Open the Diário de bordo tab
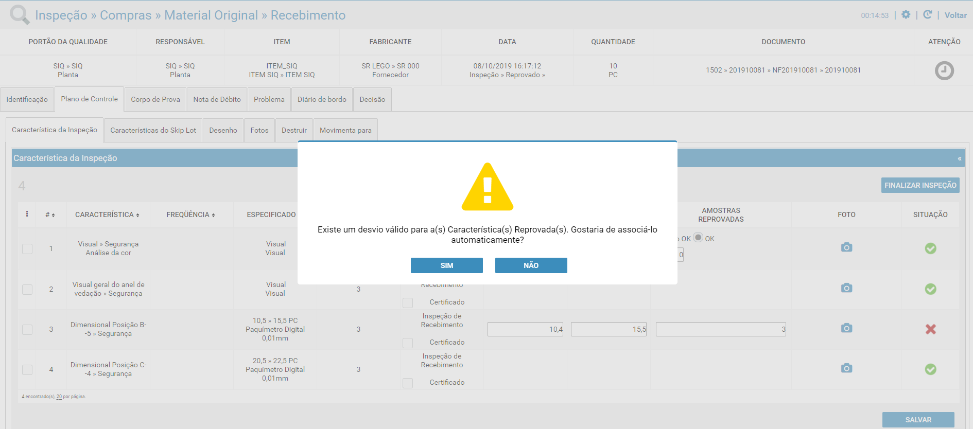Image resolution: width=973 pixels, height=429 pixels. coord(322,99)
